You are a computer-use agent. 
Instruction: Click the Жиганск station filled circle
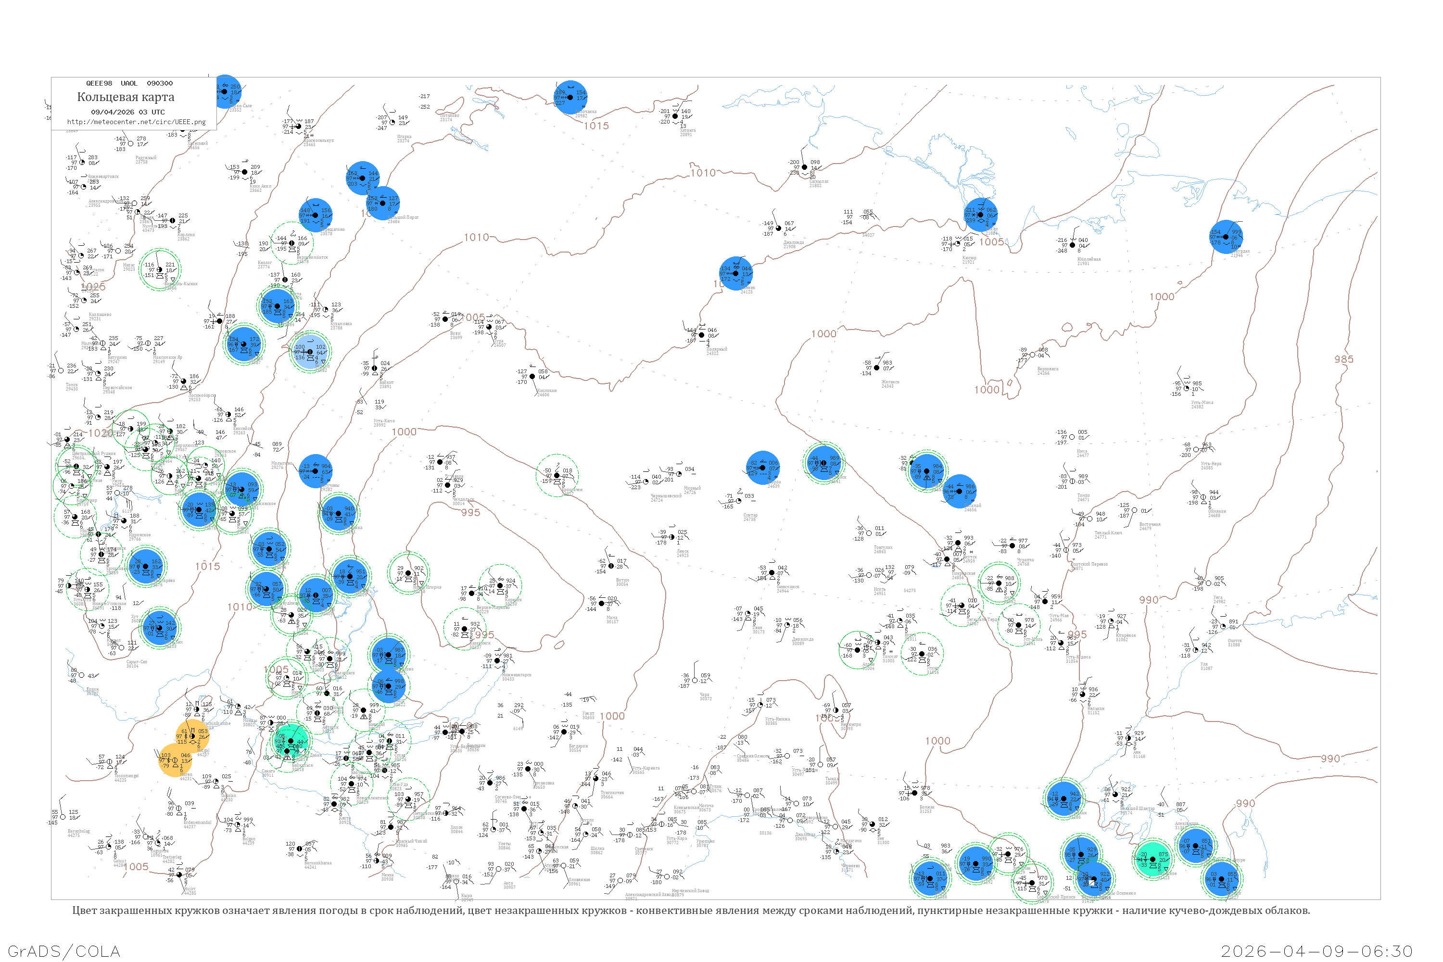(x=876, y=367)
